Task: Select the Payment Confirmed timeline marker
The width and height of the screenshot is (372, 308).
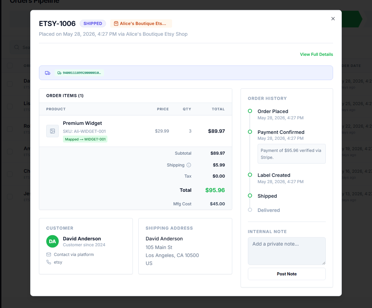Action: pos(250,132)
